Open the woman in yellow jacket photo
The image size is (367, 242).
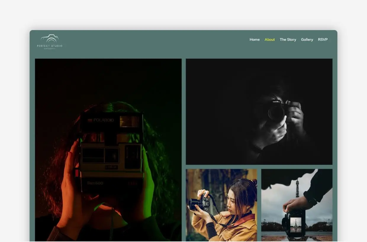221,205
